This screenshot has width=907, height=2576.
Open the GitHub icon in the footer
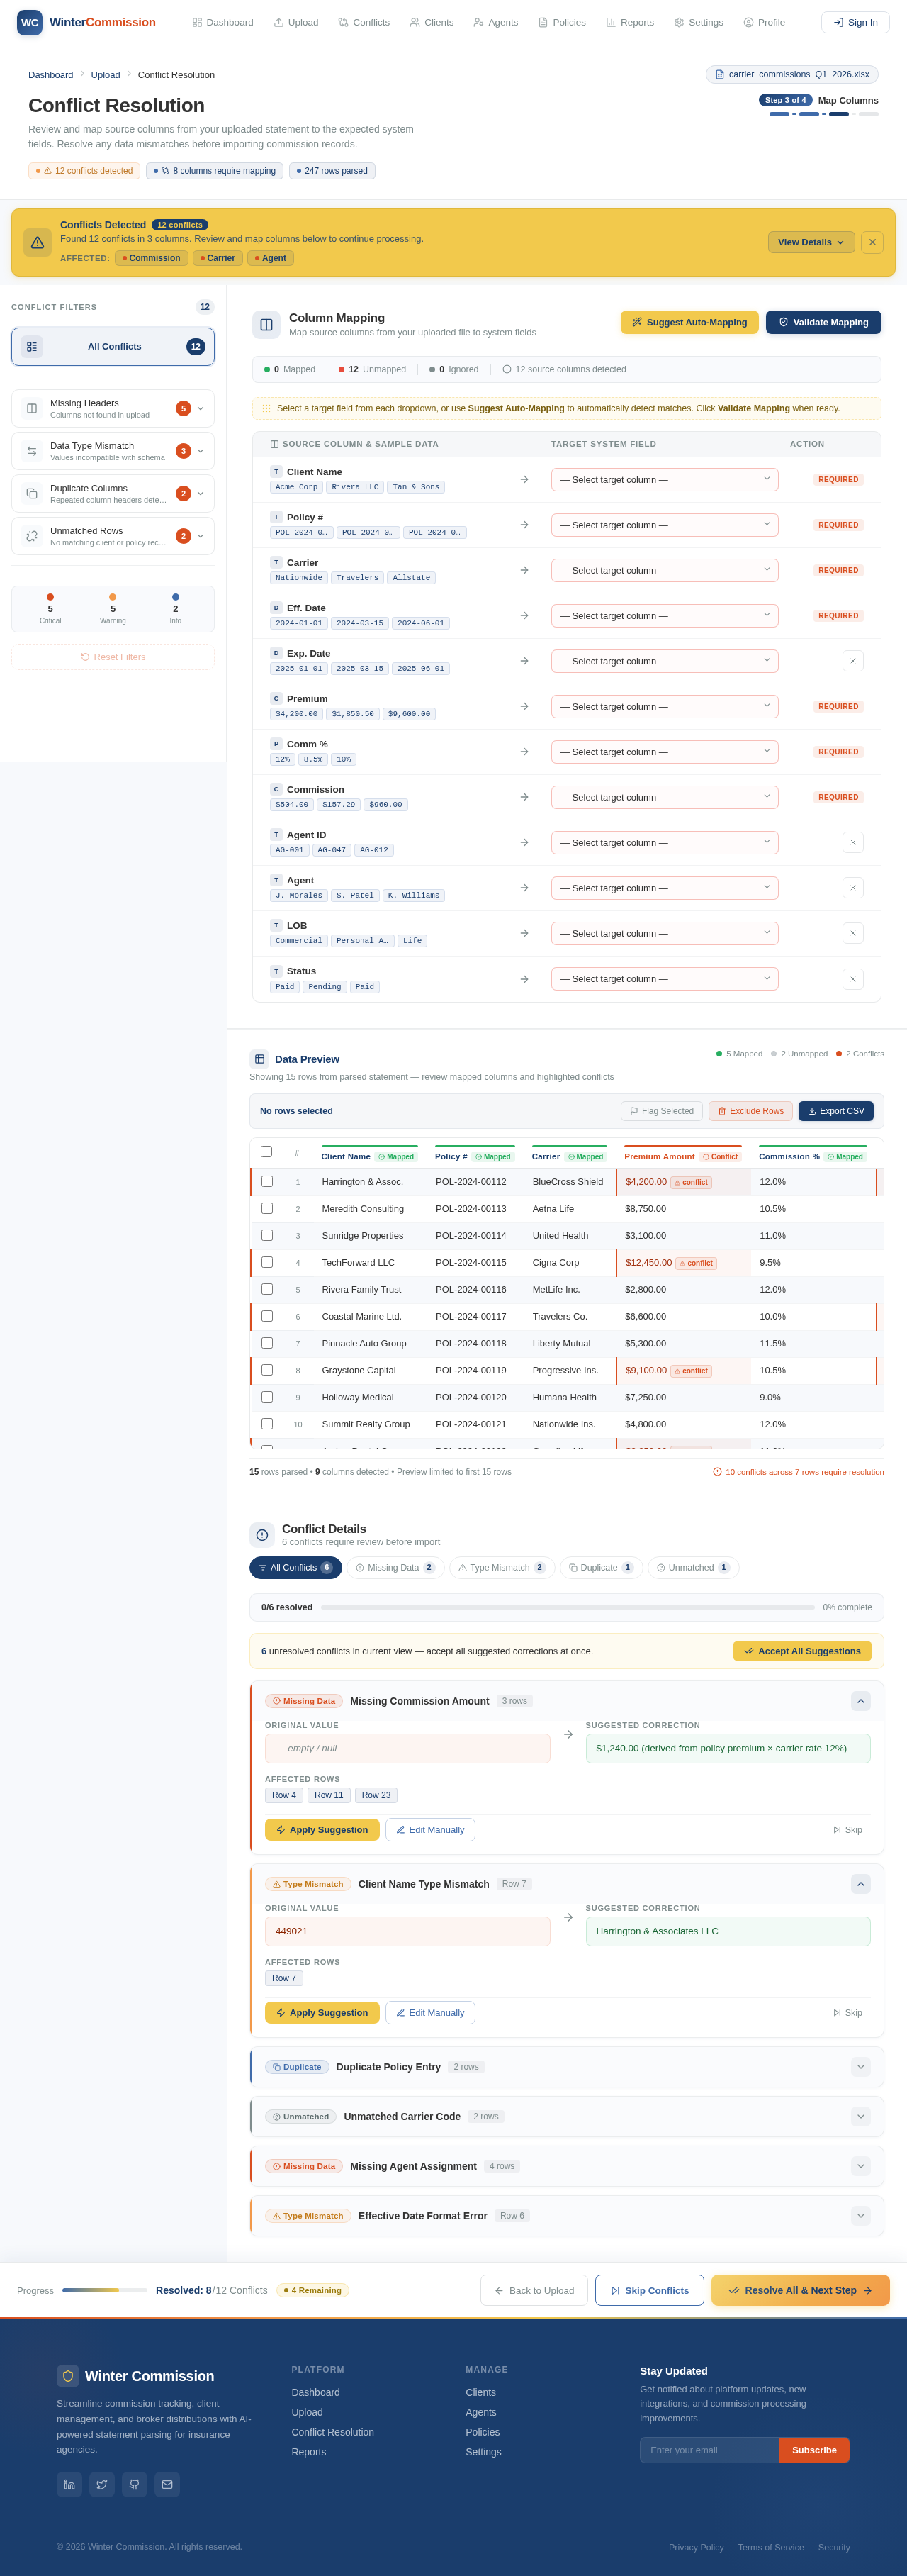(x=135, y=2484)
